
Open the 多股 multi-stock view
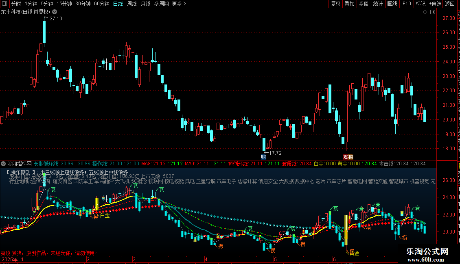tap(364, 4)
